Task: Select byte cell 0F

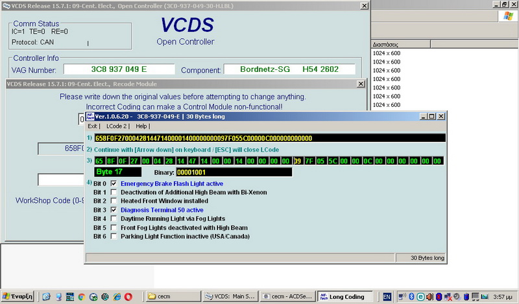Action: (x=123, y=161)
